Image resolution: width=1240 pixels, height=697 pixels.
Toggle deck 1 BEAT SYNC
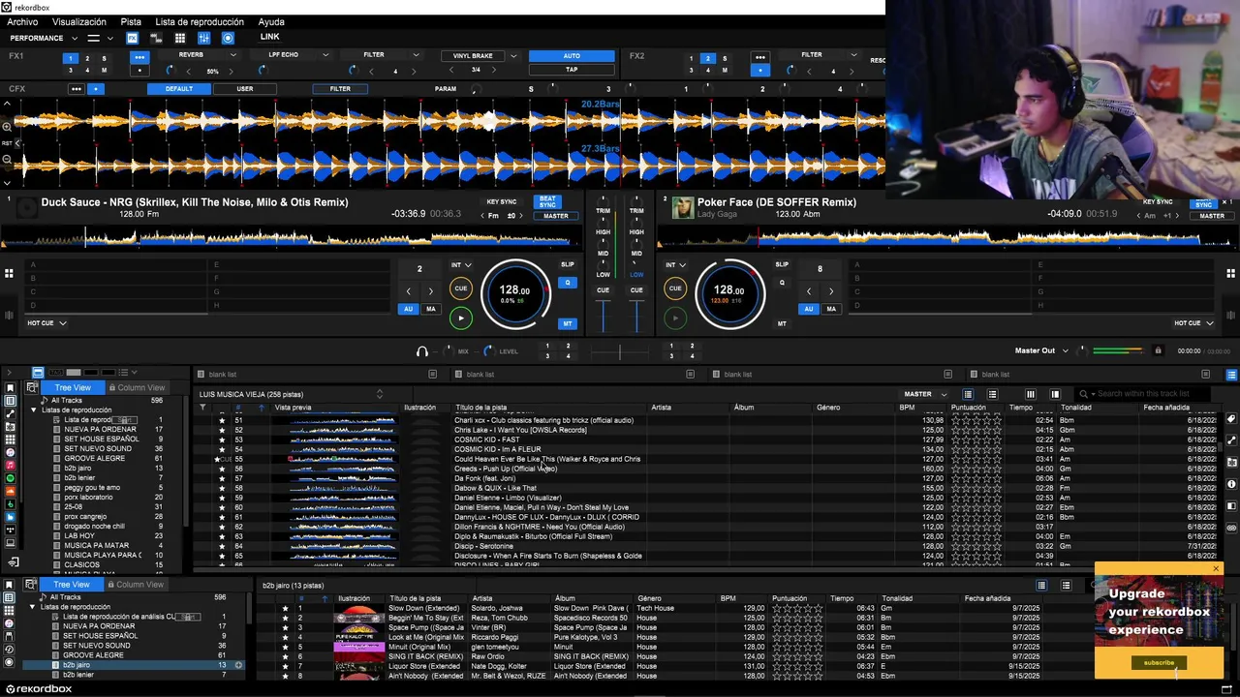548,202
